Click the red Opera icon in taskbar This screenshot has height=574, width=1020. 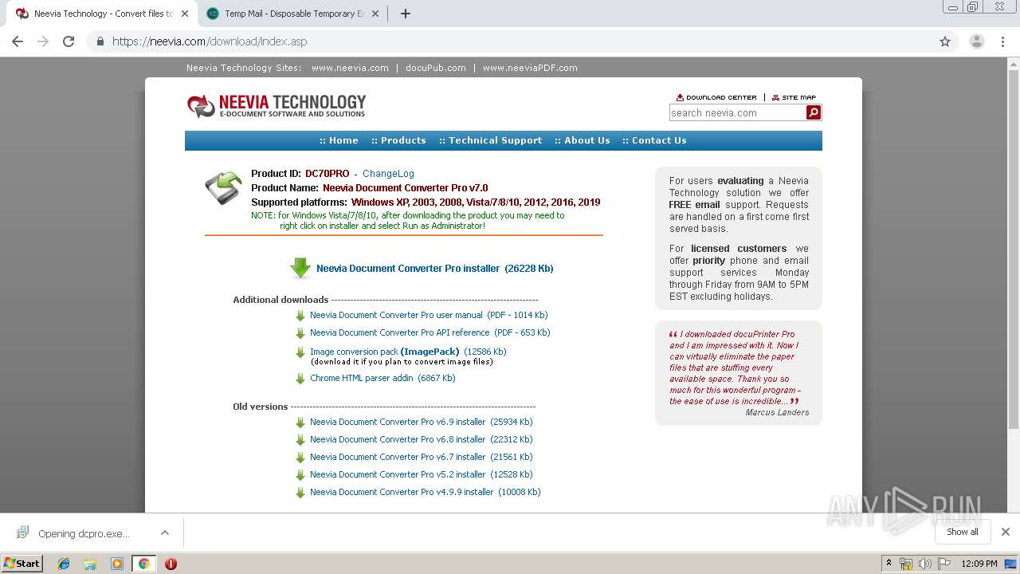(x=171, y=564)
